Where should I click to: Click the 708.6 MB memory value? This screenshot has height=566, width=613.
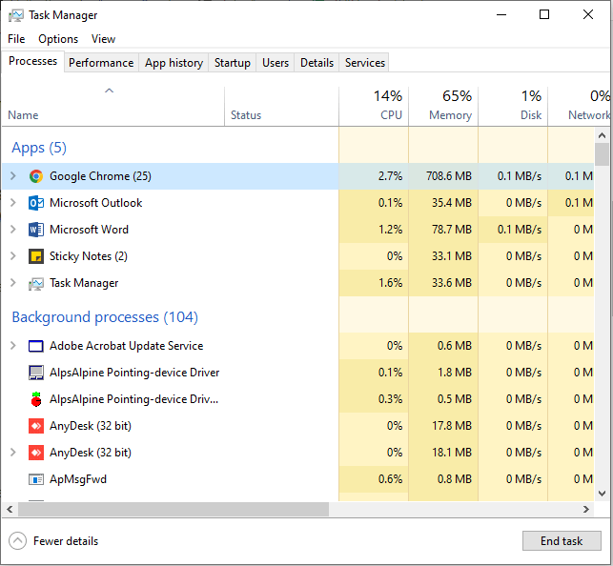click(449, 176)
